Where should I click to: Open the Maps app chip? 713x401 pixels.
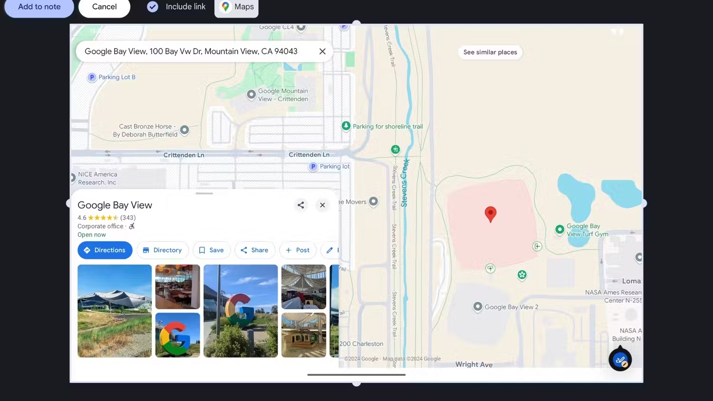point(237,7)
